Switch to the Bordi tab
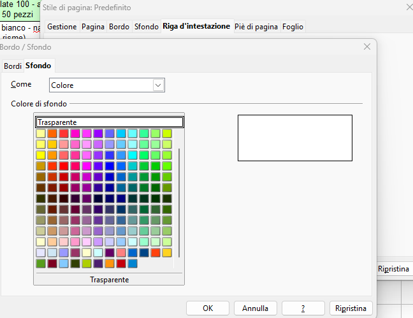 pos(13,66)
